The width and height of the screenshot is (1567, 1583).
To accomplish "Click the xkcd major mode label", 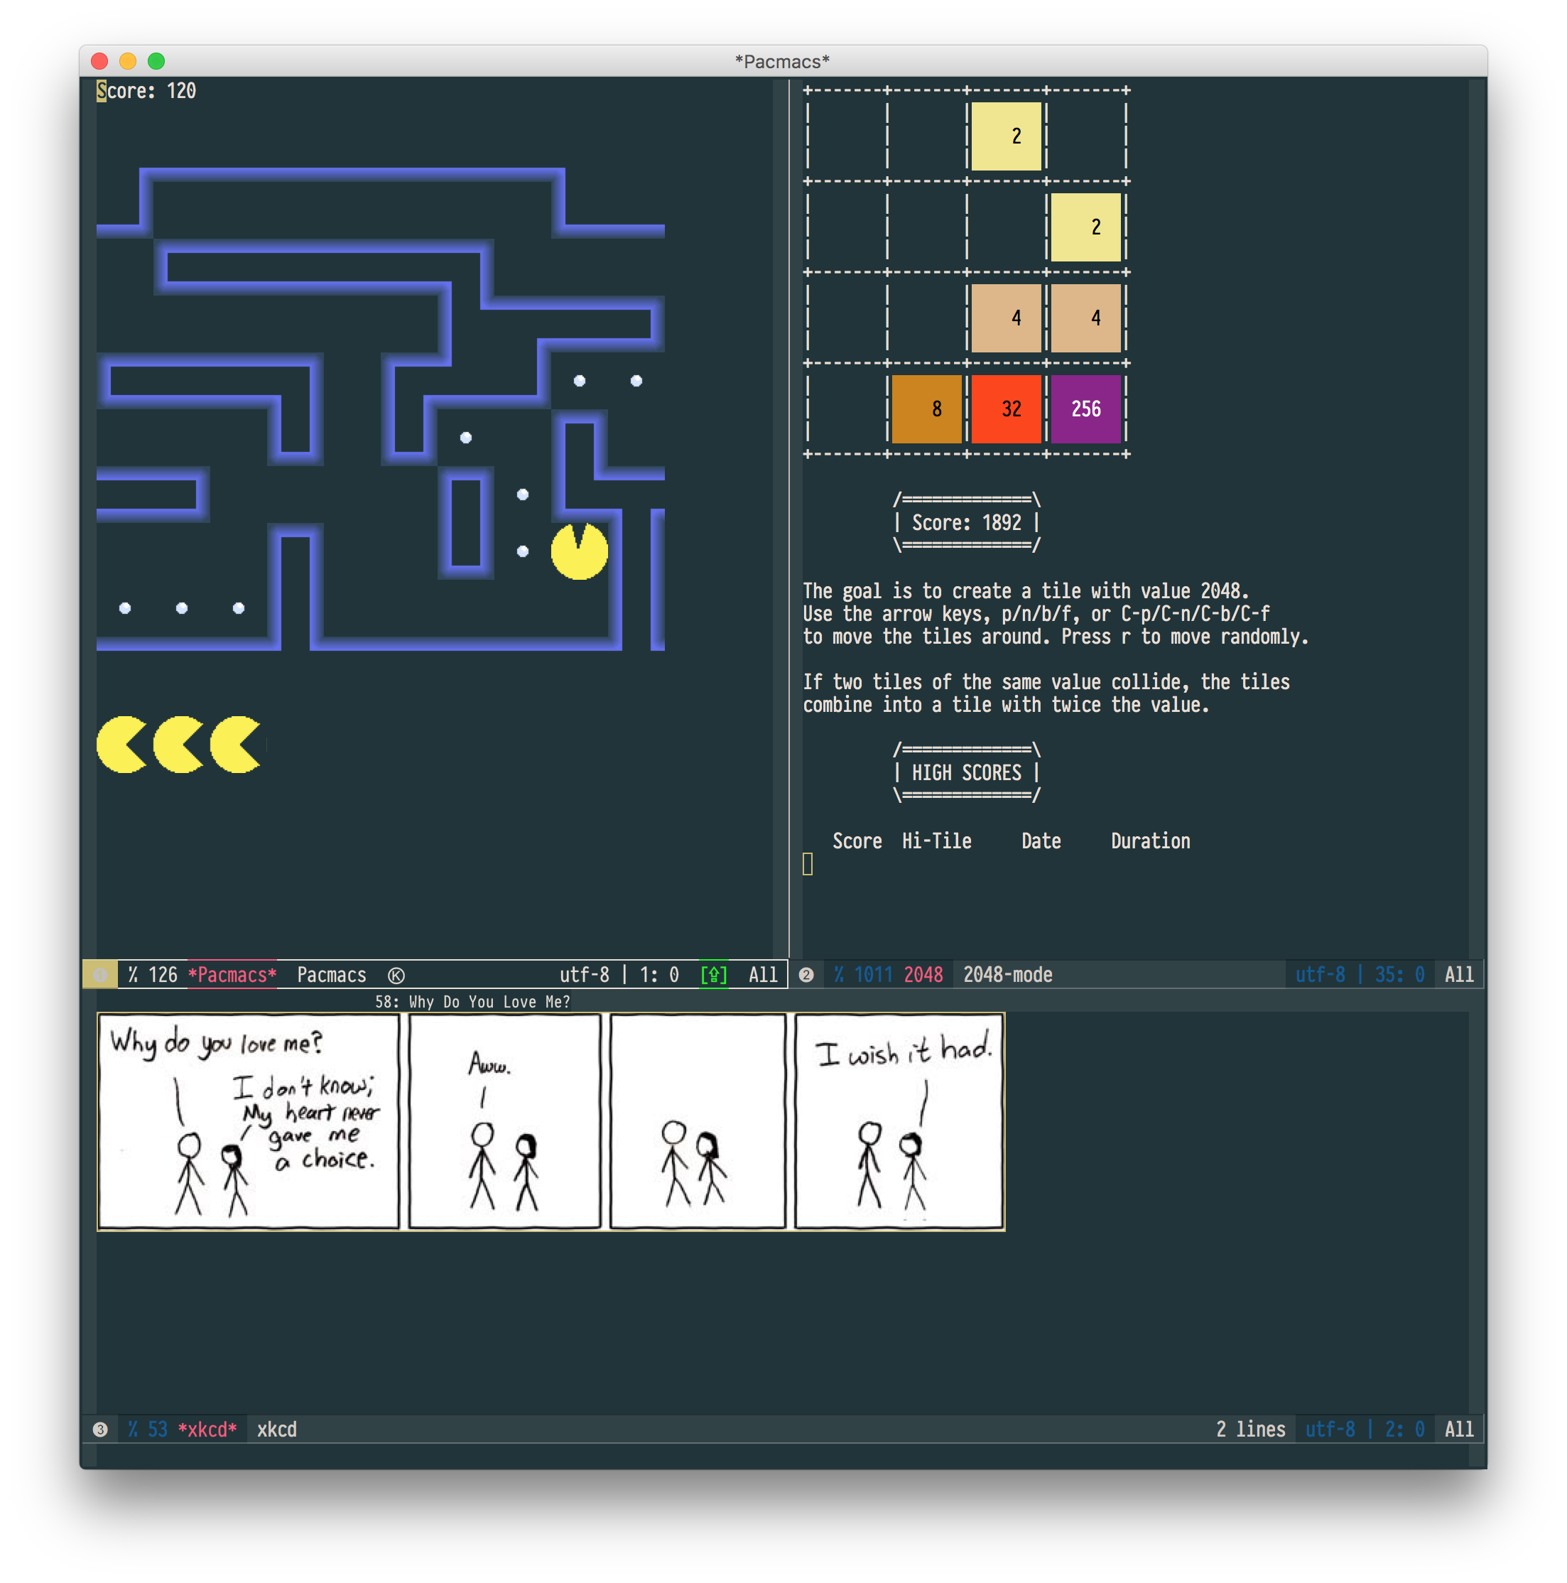I will tap(277, 1430).
